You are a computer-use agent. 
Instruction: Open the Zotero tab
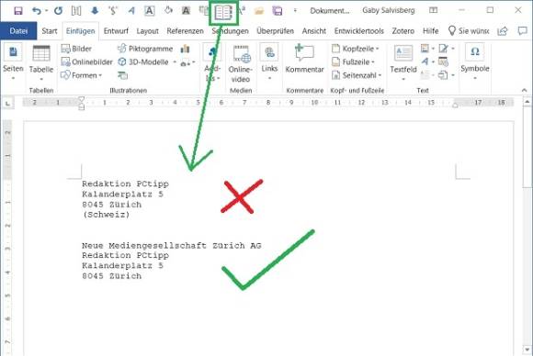(403, 31)
